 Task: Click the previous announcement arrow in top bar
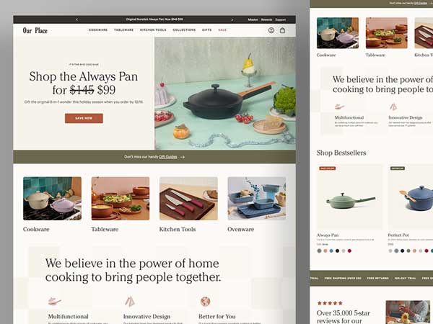(x=76, y=19)
